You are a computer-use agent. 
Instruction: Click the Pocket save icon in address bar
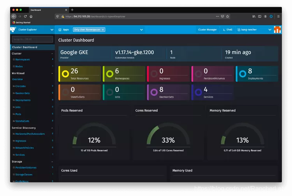222,16
